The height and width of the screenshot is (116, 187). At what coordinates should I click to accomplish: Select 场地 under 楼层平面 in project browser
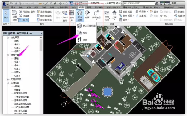click(16, 58)
